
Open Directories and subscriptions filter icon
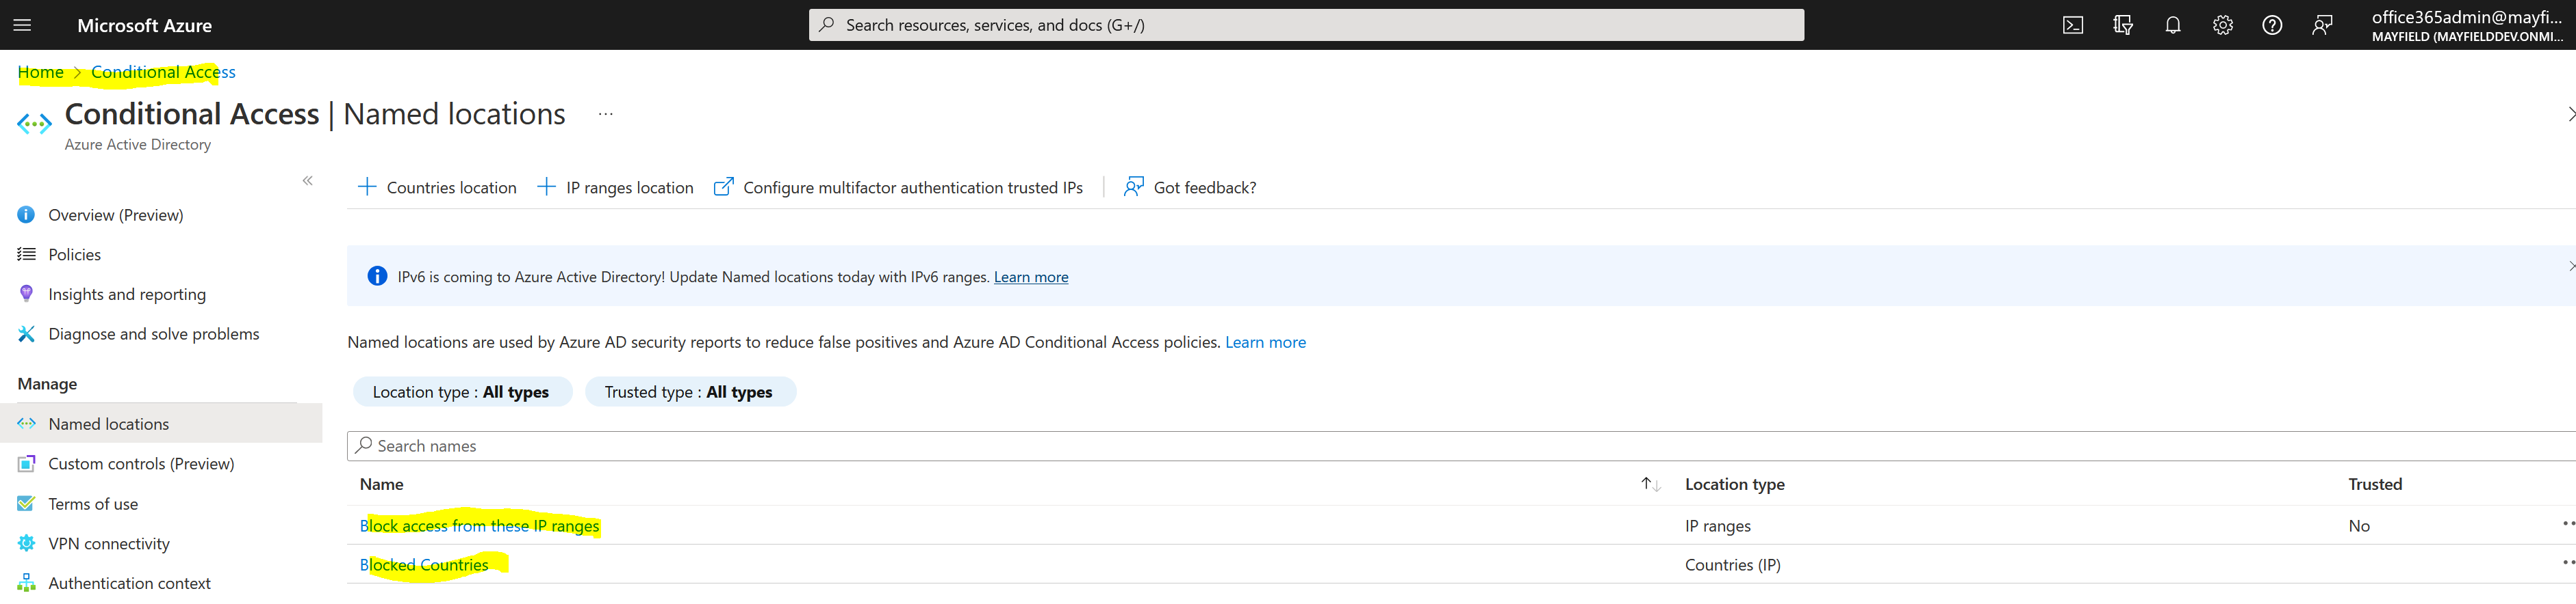[x=2123, y=25]
